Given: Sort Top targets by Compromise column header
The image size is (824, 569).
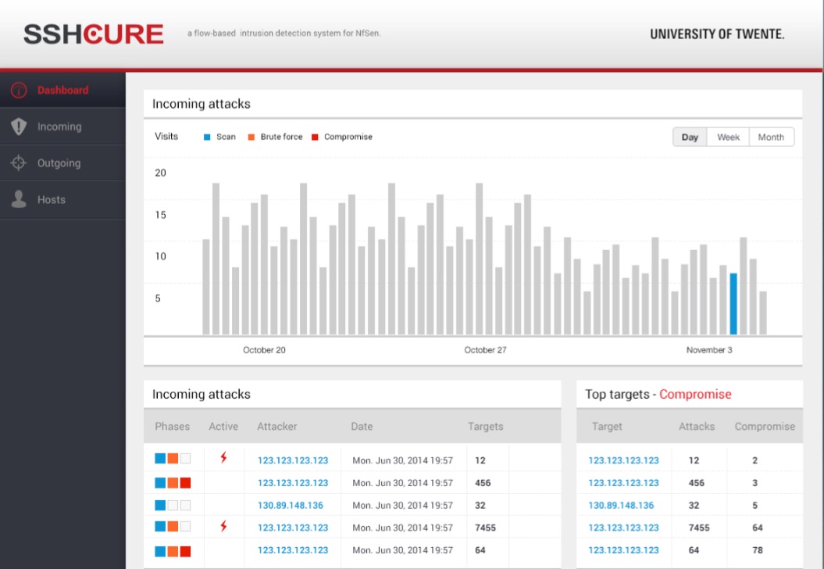Looking at the screenshot, I should pyautogui.click(x=765, y=427).
